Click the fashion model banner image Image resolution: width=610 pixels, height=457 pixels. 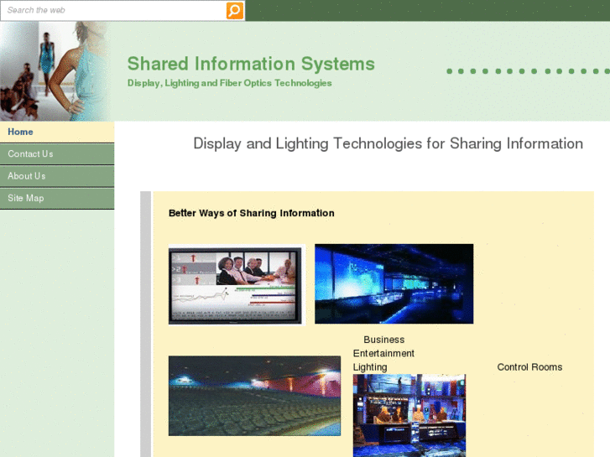point(55,71)
